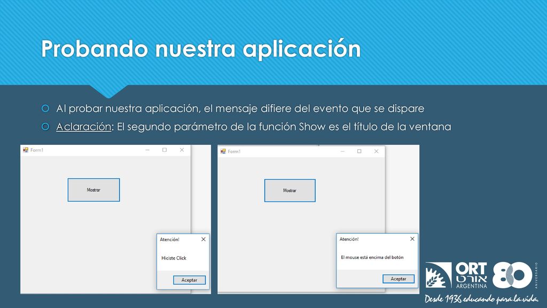This screenshot has width=547, height=308.
Task: Click 'El mouse está encima del botón' text
Action: pos(372,257)
